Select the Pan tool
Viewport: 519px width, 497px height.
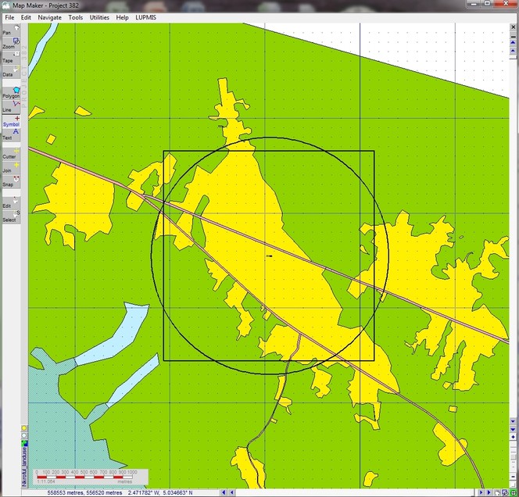(11, 30)
